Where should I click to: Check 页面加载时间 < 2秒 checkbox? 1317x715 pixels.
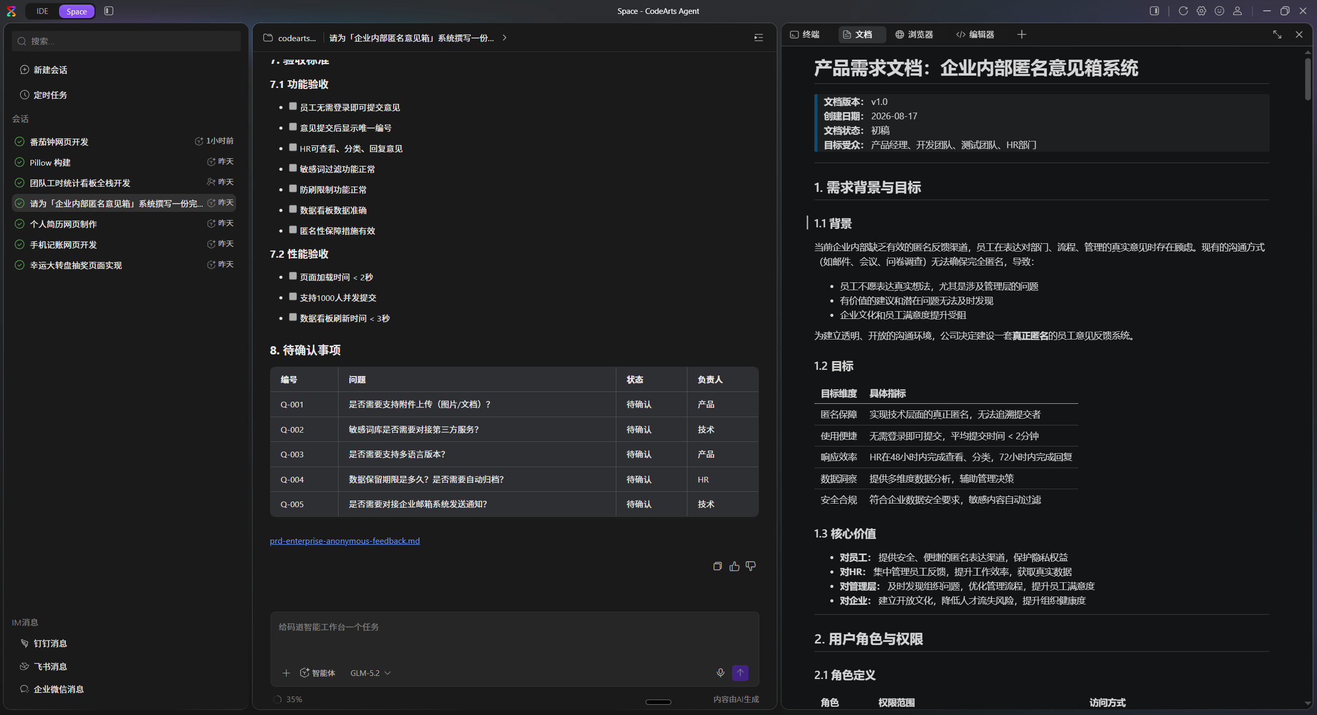tap(293, 276)
